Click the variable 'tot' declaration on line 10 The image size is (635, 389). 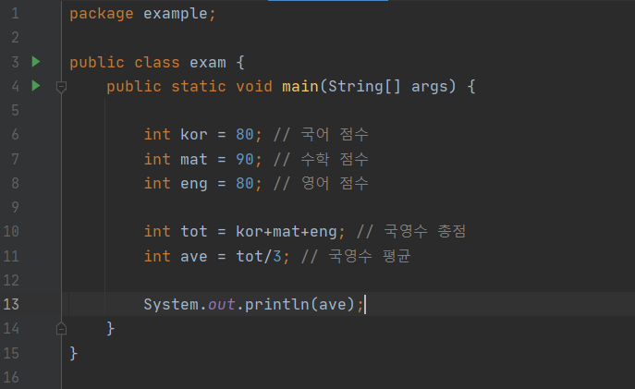click(x=193, y=232)
